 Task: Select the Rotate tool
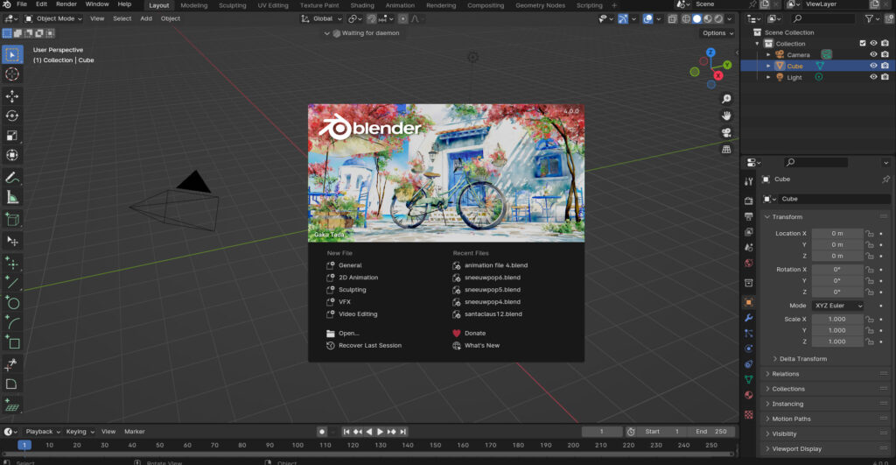click(x=12, y=116)
